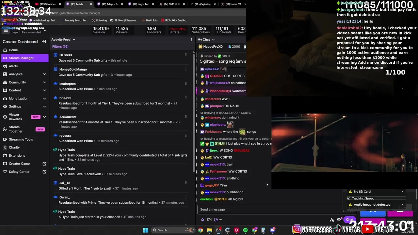Click username winterrxv saying WW 5
The image size is (418, 235).
(x=213, y=99)
